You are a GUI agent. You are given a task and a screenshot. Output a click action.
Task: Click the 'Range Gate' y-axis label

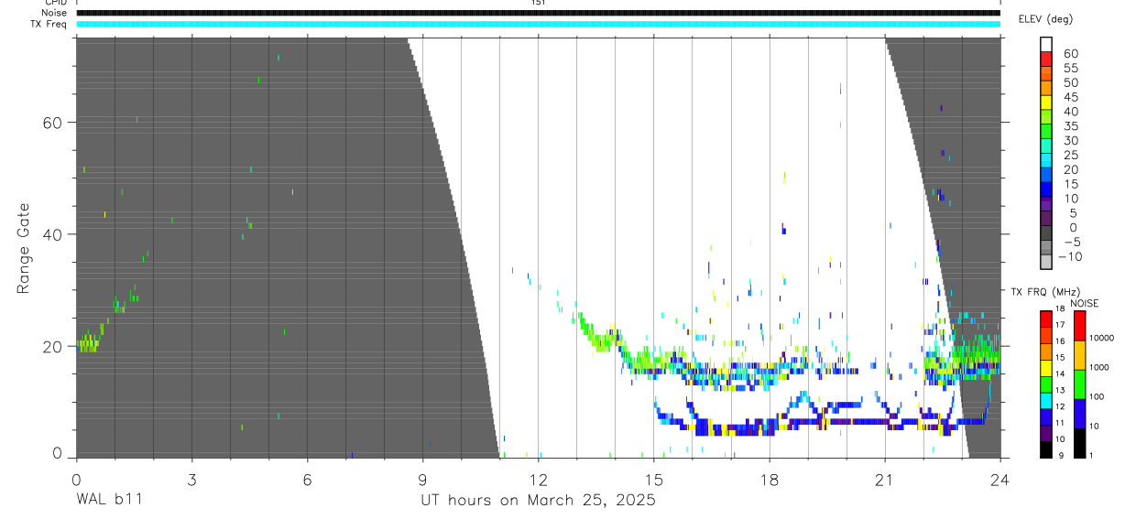coord(25,249)
